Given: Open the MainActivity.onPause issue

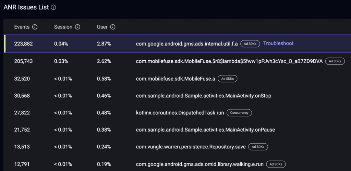Looking at the screenshot, I should 206,130.
